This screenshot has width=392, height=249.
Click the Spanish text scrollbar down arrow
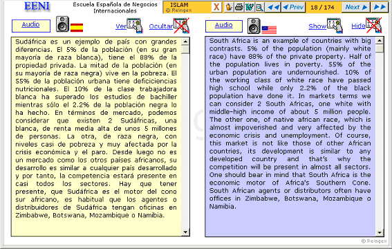[185, 232]
